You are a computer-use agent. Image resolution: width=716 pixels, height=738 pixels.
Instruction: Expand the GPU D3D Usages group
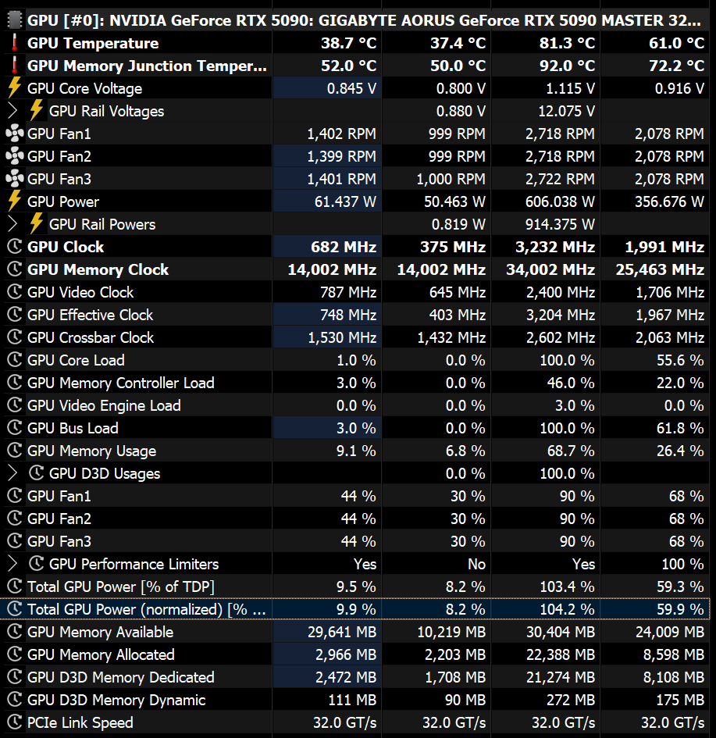coord(12,473)
